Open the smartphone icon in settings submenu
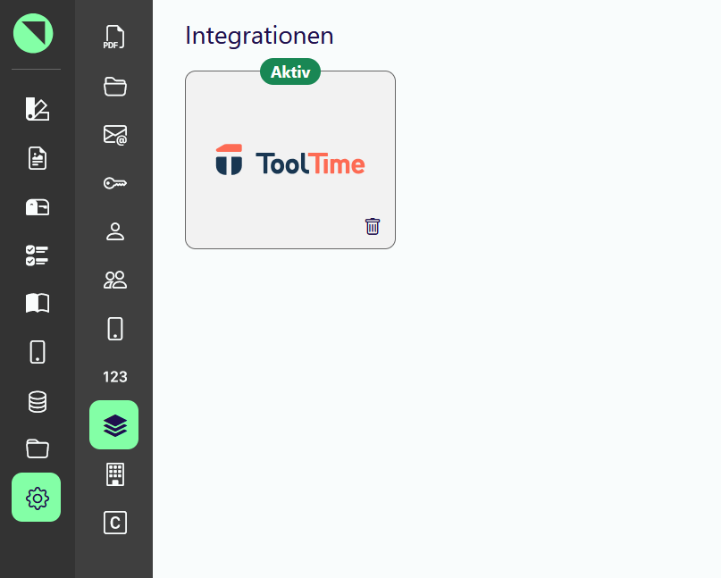 pyautogui.click(x=115, y=329)
